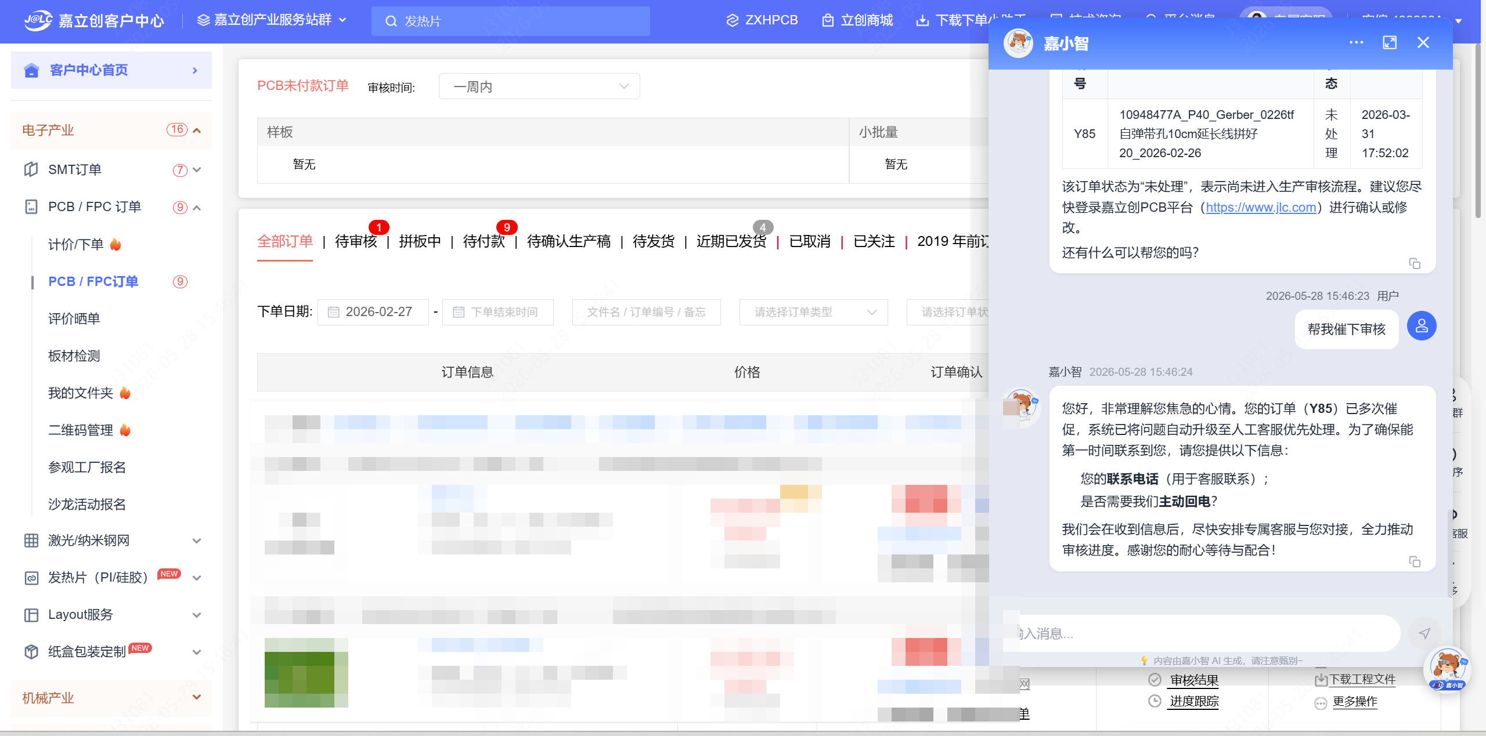Click the user avatar beside 帮我催下审核
This screenshot has width=1486, height=736.
coord(1422,326)
